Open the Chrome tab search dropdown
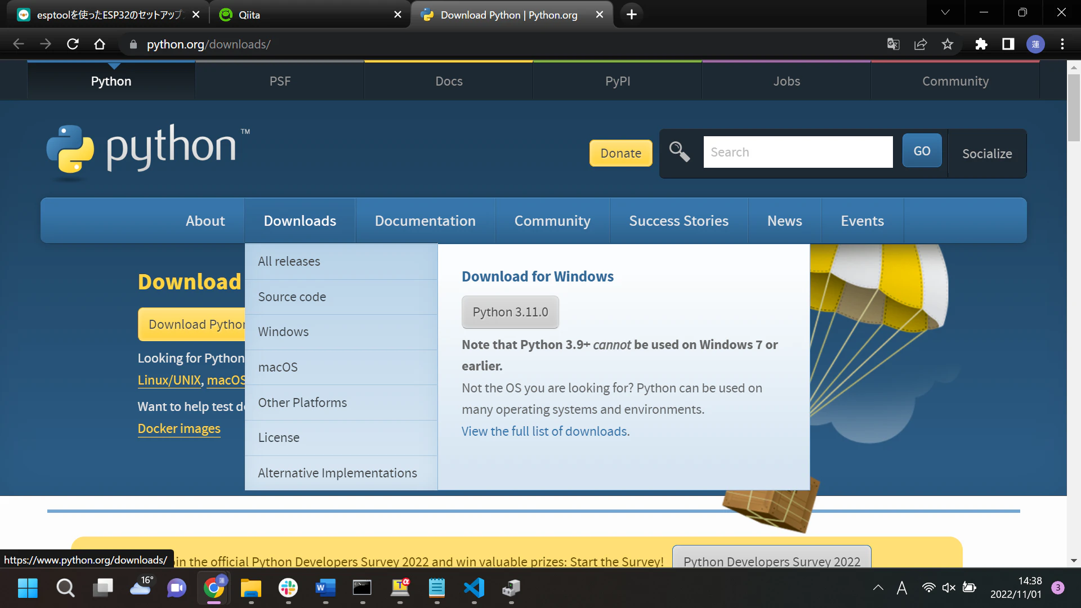 click(945, 12)
